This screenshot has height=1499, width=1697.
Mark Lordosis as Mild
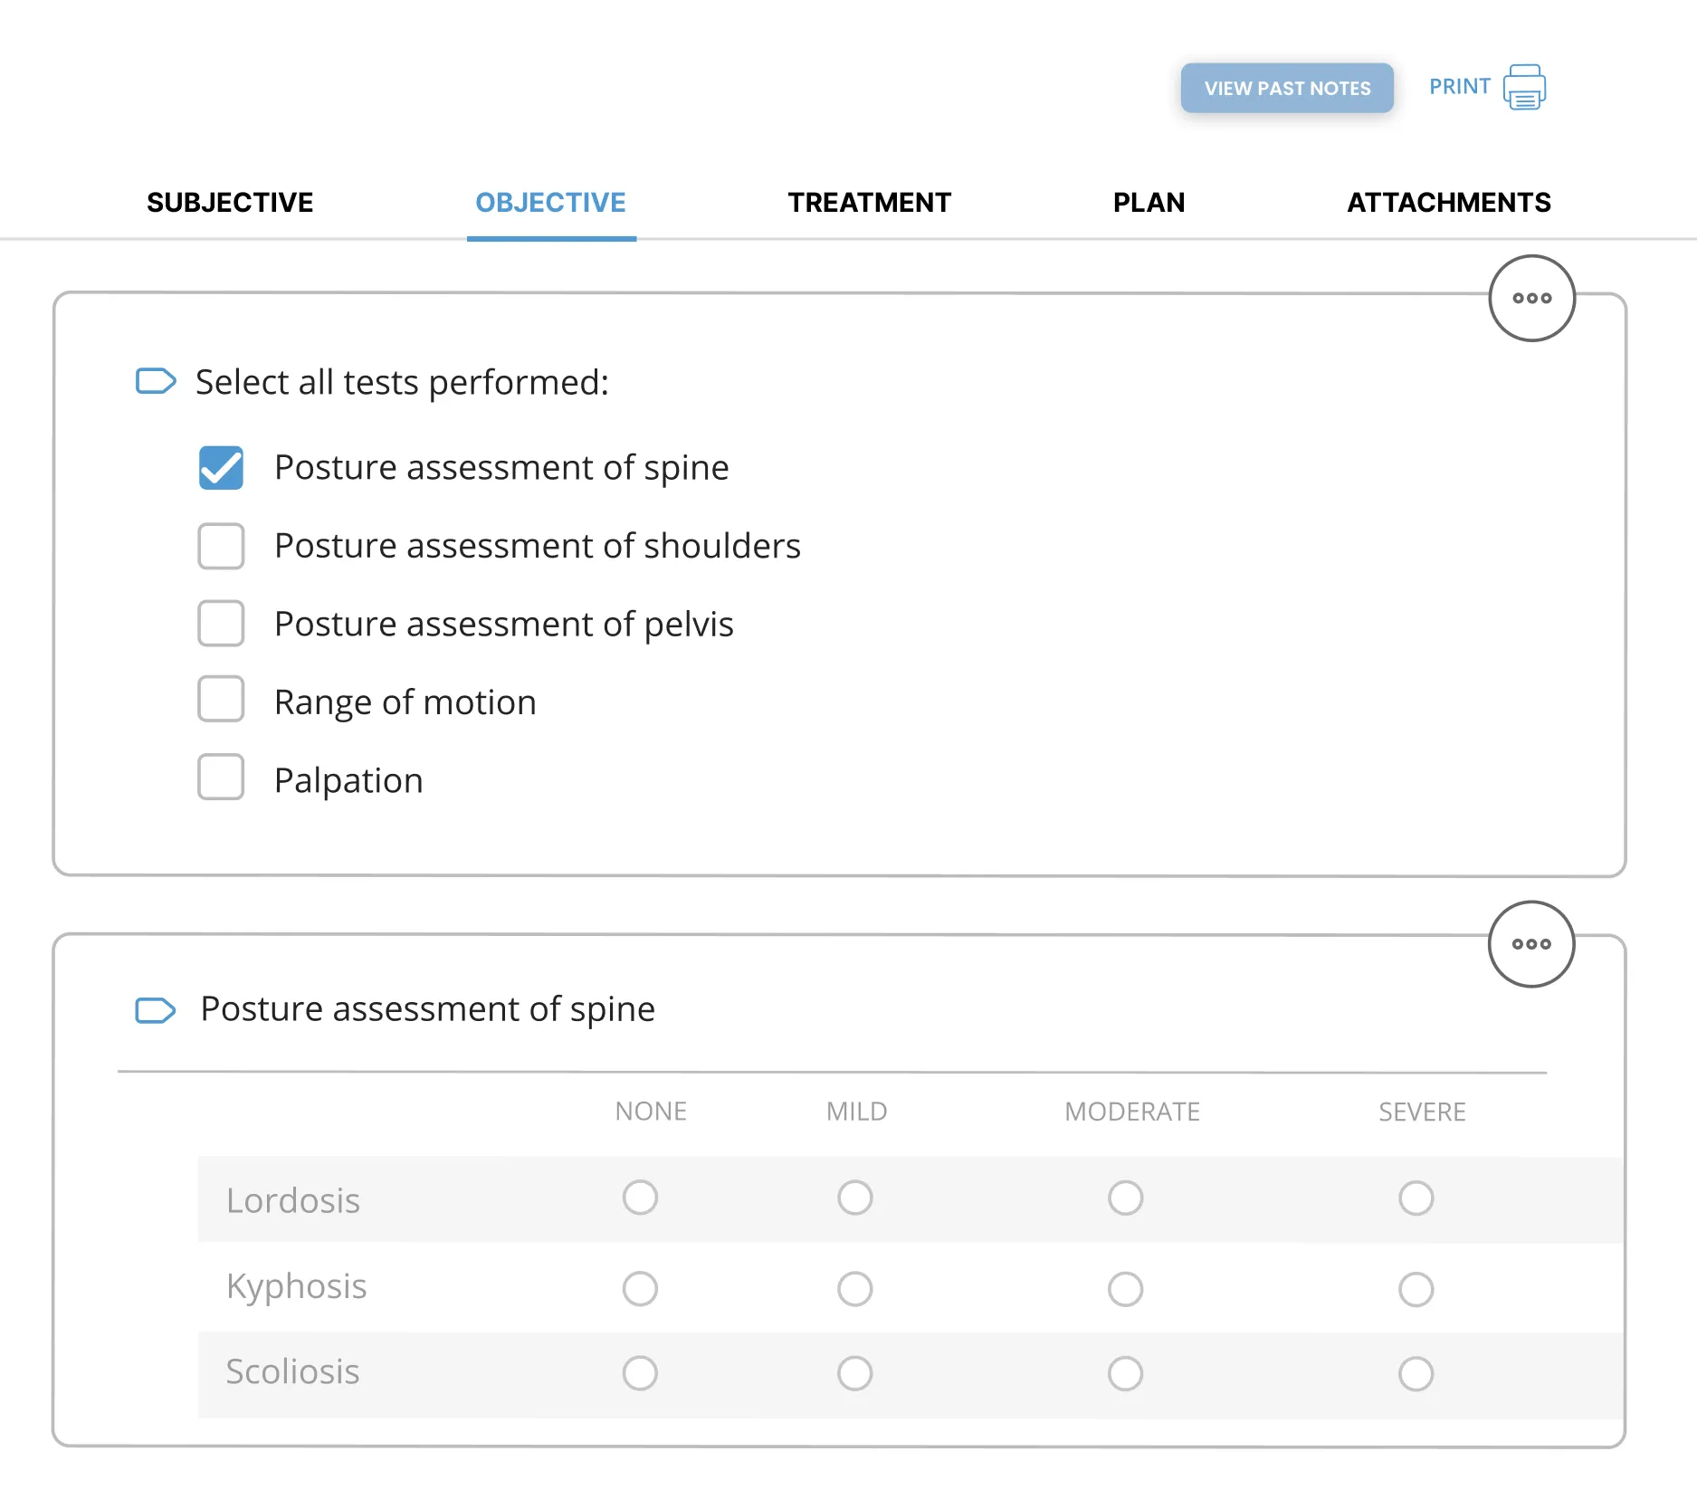[x=854, y=1198]
